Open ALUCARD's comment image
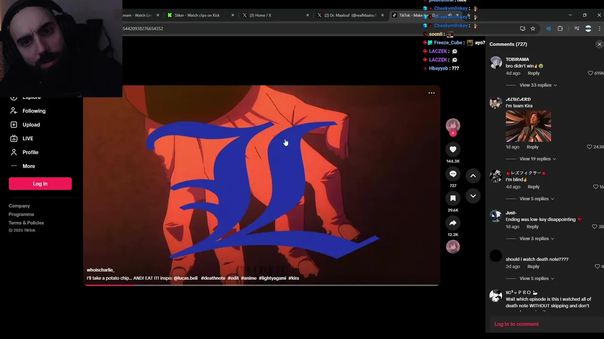 (528, 126)
